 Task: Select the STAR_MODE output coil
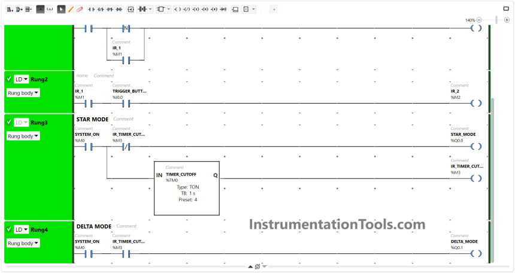tap(476, 146)
